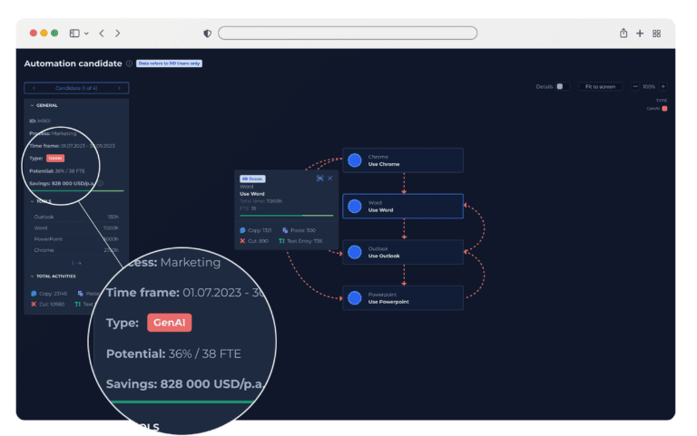The width and height of the screenshot is (697, 436).
Task: Click the Fit to screen button
Action: pos(601,86)
